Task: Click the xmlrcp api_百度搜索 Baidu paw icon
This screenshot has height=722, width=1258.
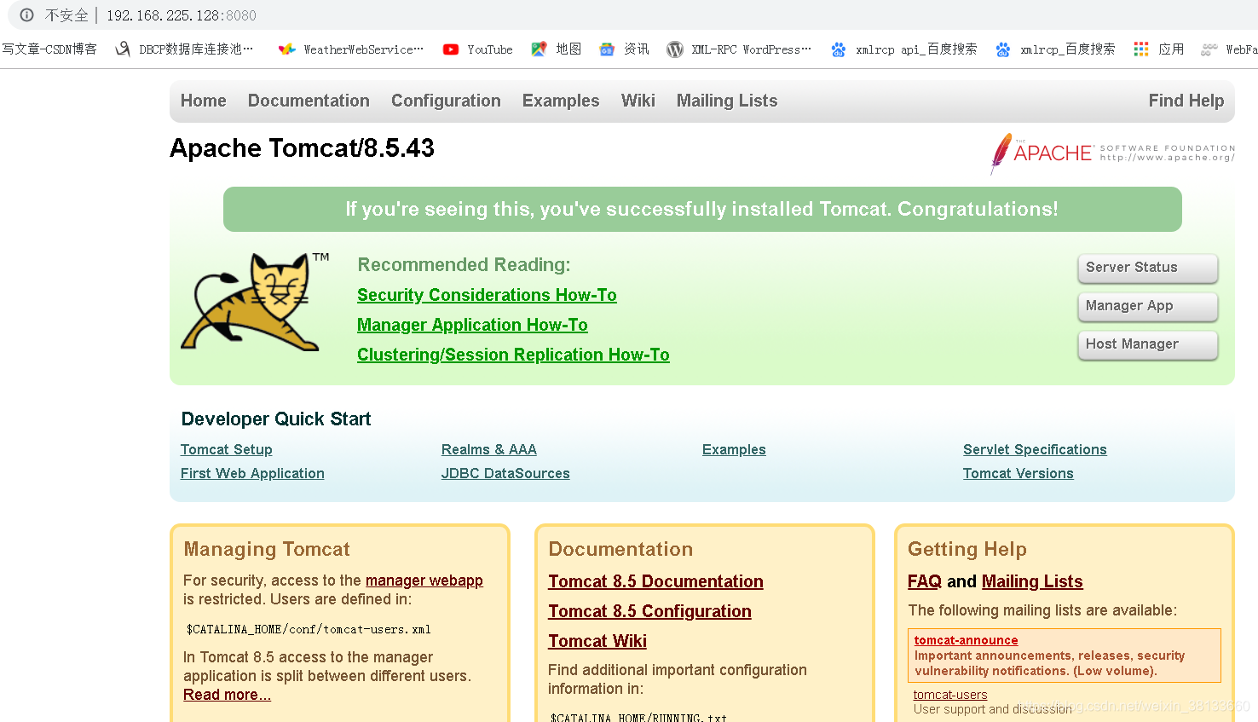Action: [x=839, y=49]
